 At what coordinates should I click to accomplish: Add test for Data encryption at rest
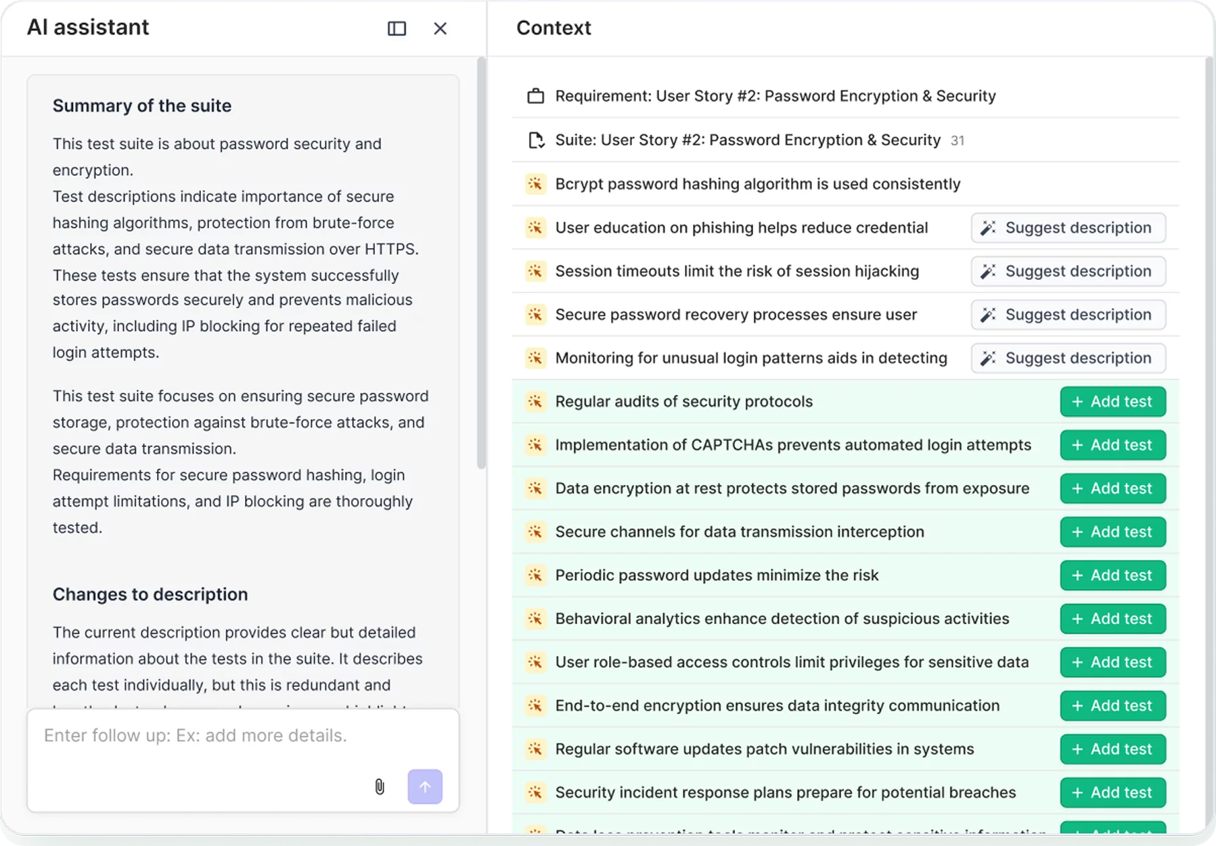(1112, 488)
